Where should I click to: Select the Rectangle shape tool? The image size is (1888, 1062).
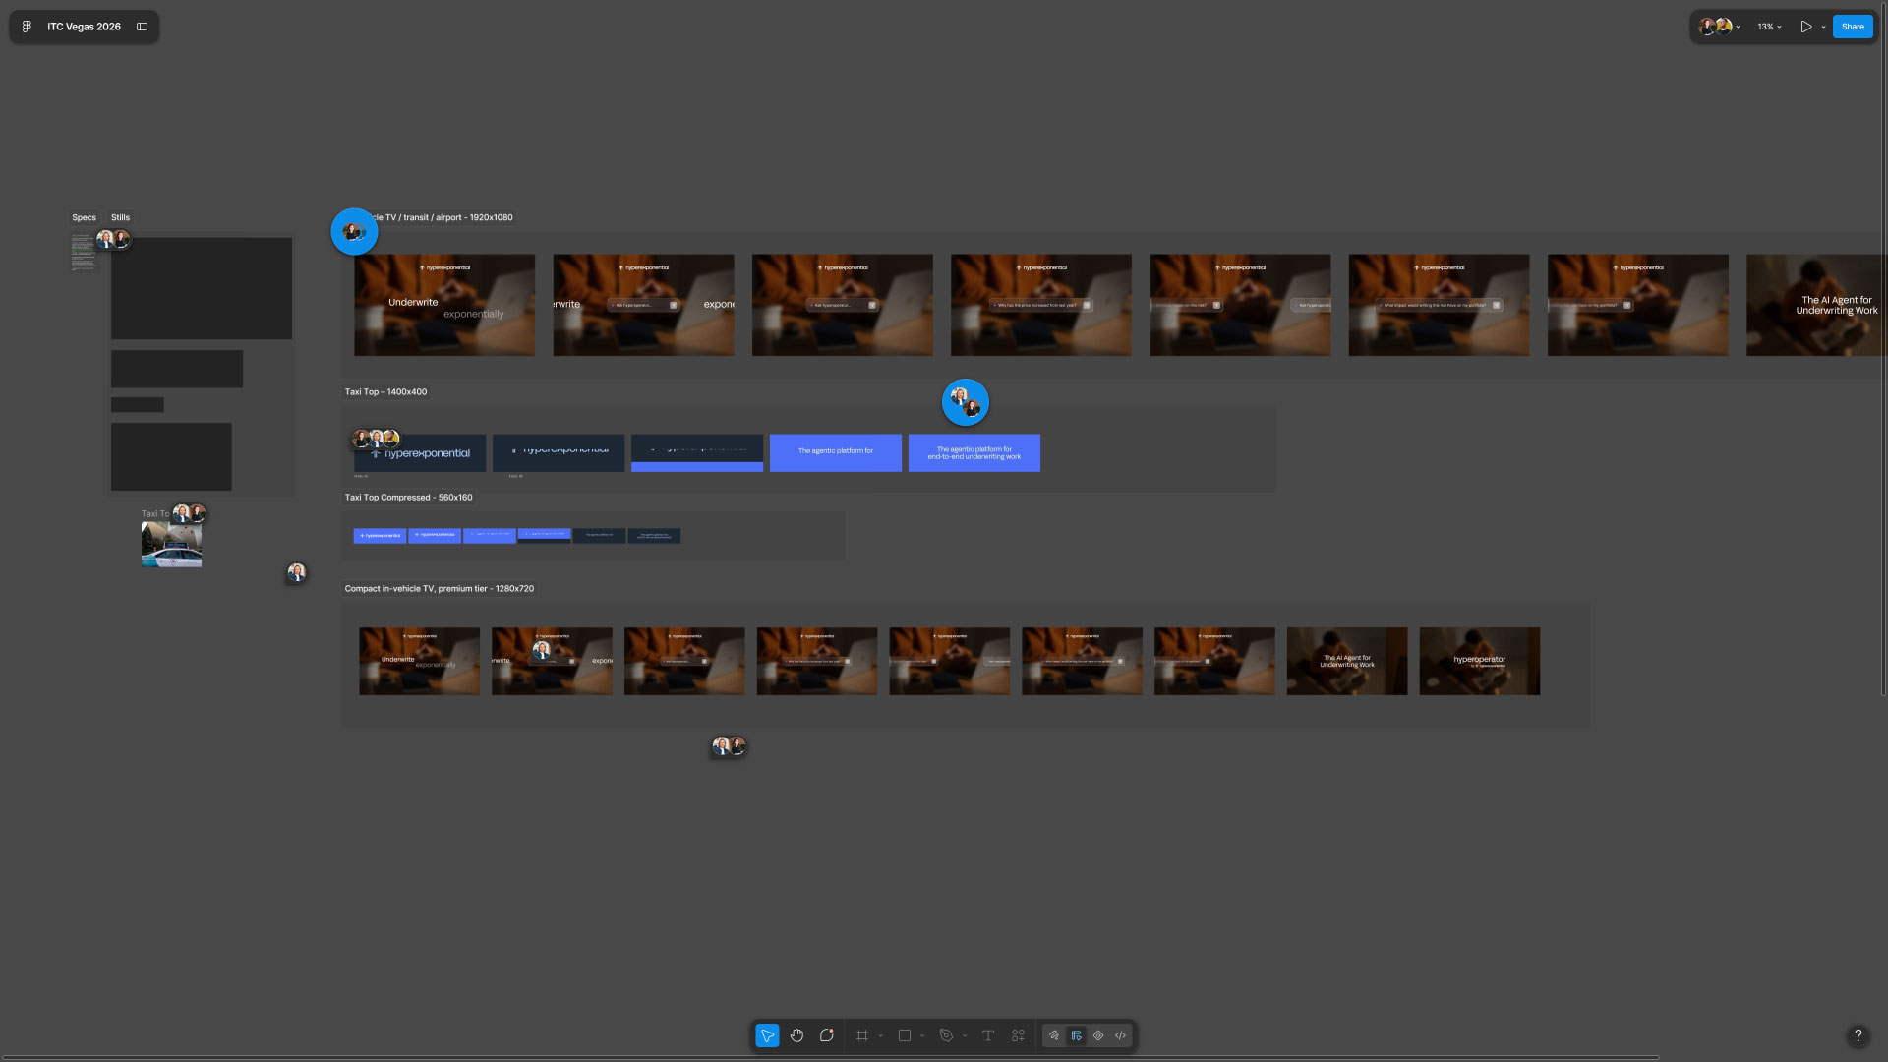pos(905,1035)
